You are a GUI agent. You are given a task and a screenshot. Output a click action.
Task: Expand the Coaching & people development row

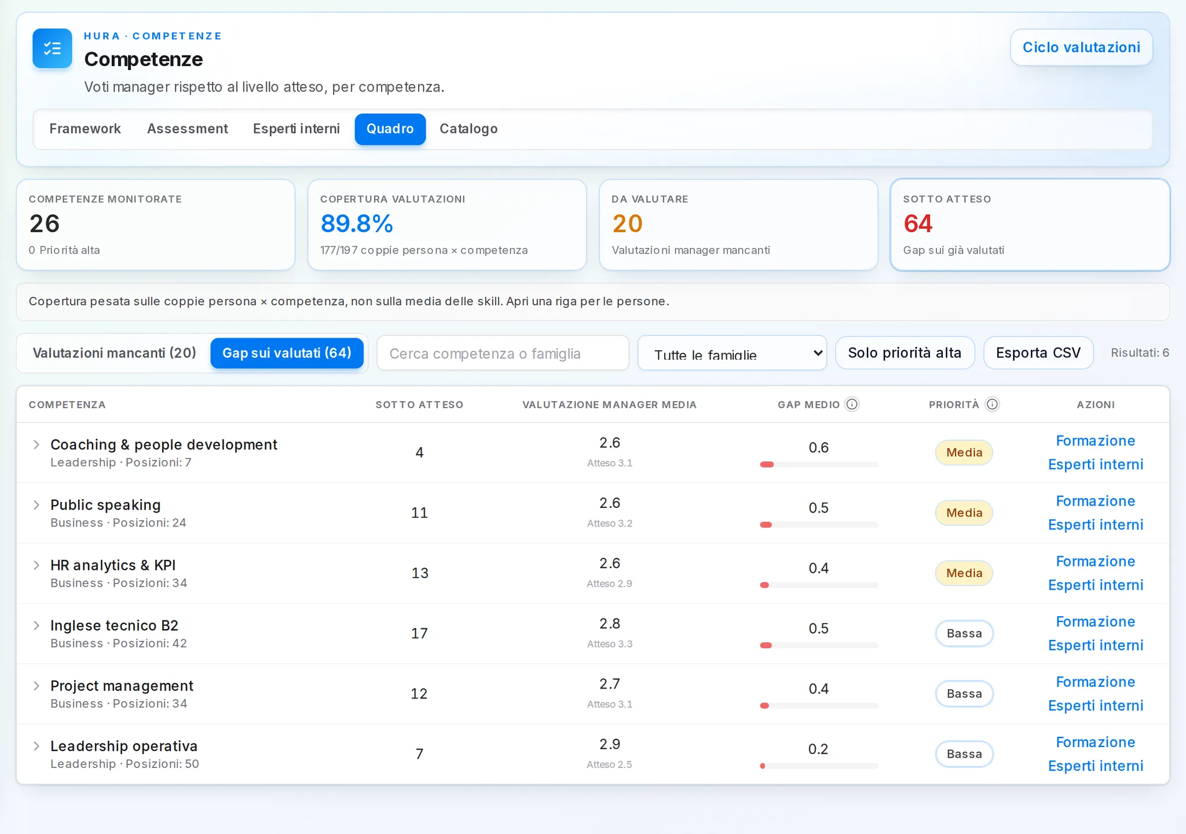click(x=36, y=445)
